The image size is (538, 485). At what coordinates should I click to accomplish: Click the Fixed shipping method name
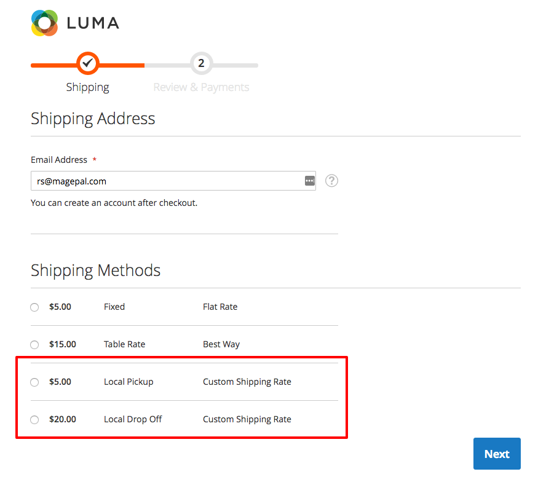pyautogui.click(x=114, y=307)
